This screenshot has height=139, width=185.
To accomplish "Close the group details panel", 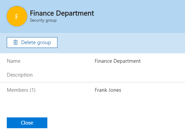I will click(27, 123).
